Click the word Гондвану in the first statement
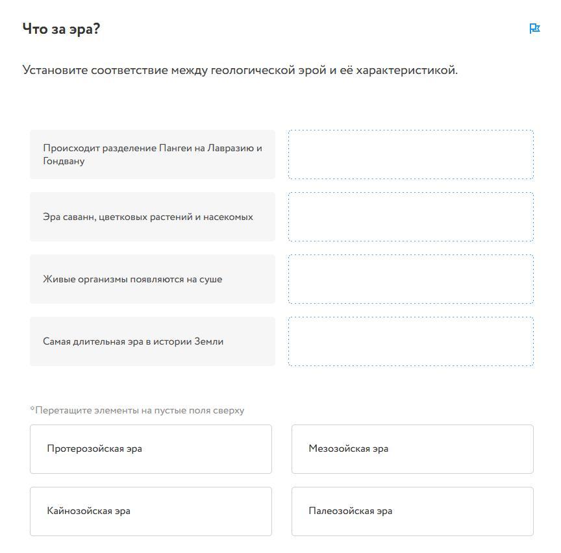Image resolution: width=561 pixels, height=553 pixels. pos(64,161)
